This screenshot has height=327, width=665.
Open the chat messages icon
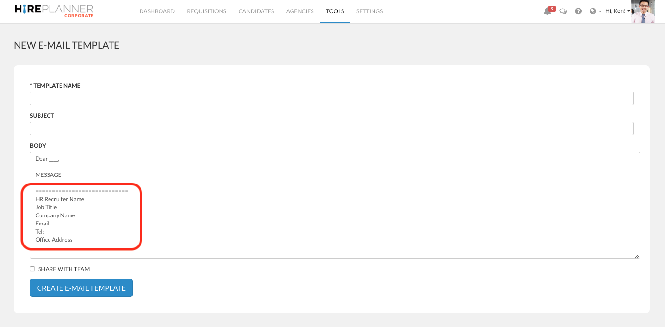pyautogui.click(x=563, y=11)
